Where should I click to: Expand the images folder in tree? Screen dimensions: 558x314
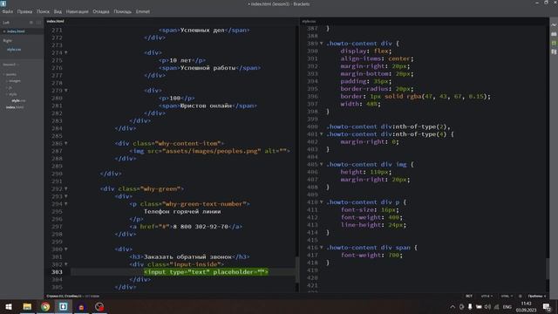tap(14, 81)
